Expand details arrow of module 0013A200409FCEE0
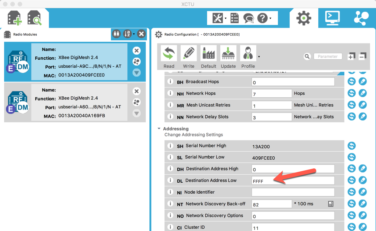 coord(137,73)
